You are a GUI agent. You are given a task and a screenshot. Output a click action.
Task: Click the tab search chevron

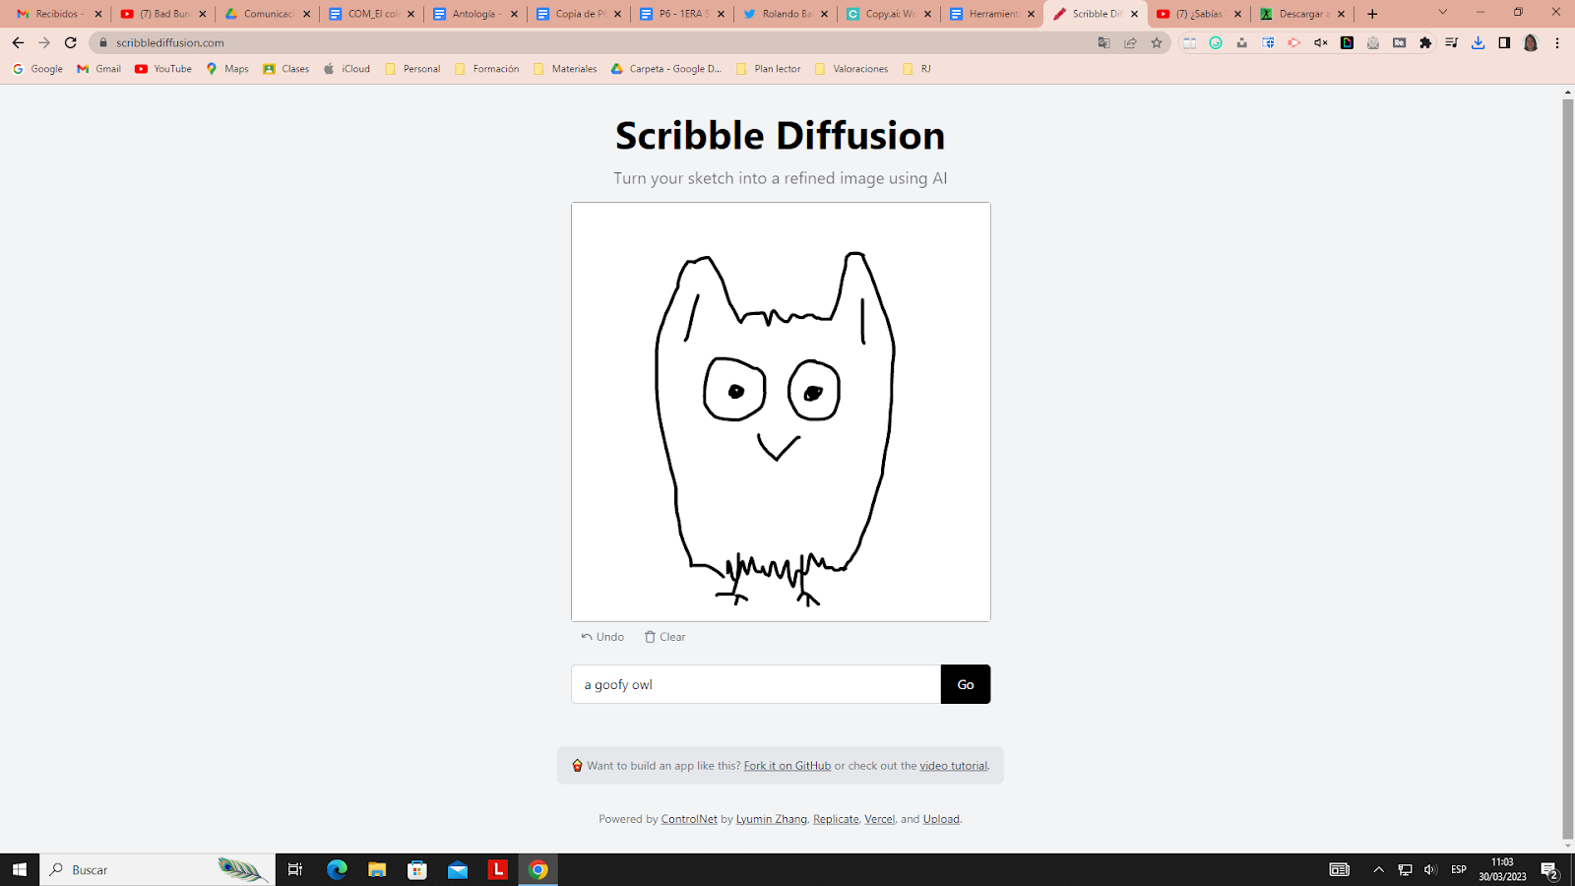click(x=1442, y=13)
